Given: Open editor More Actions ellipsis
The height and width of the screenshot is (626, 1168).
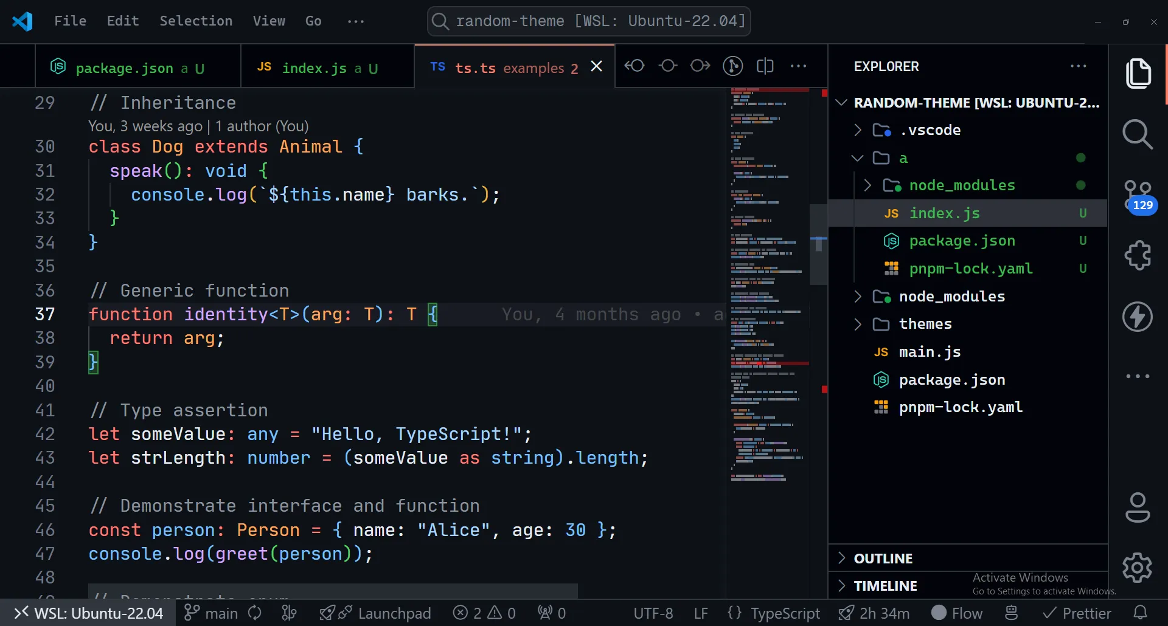Looking at the screenshot, I should click(798, 66).
